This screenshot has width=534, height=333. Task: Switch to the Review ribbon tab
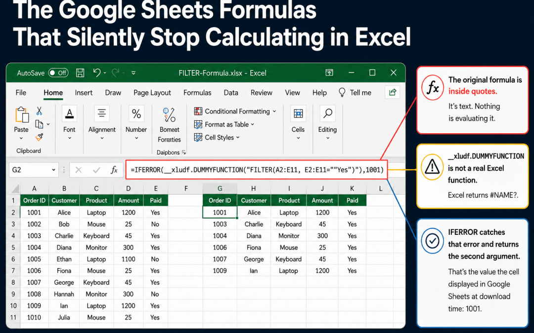pos(262,93)
